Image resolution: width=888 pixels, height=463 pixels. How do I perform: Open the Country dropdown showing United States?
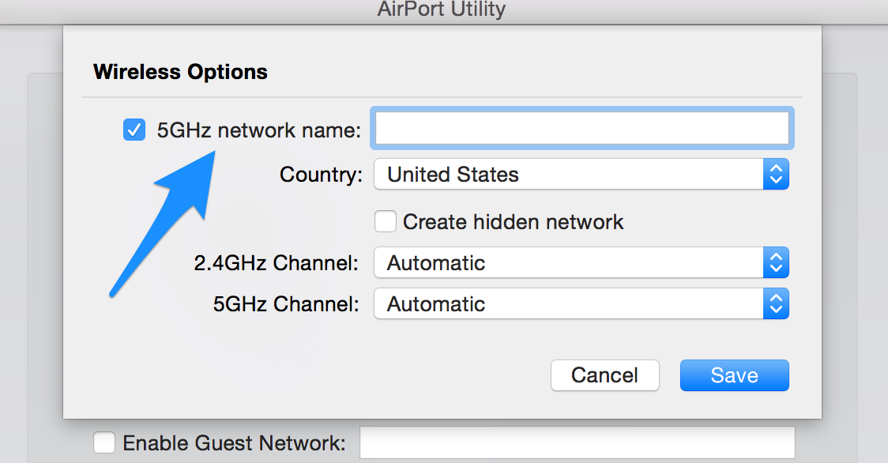(x=581, y=174)
